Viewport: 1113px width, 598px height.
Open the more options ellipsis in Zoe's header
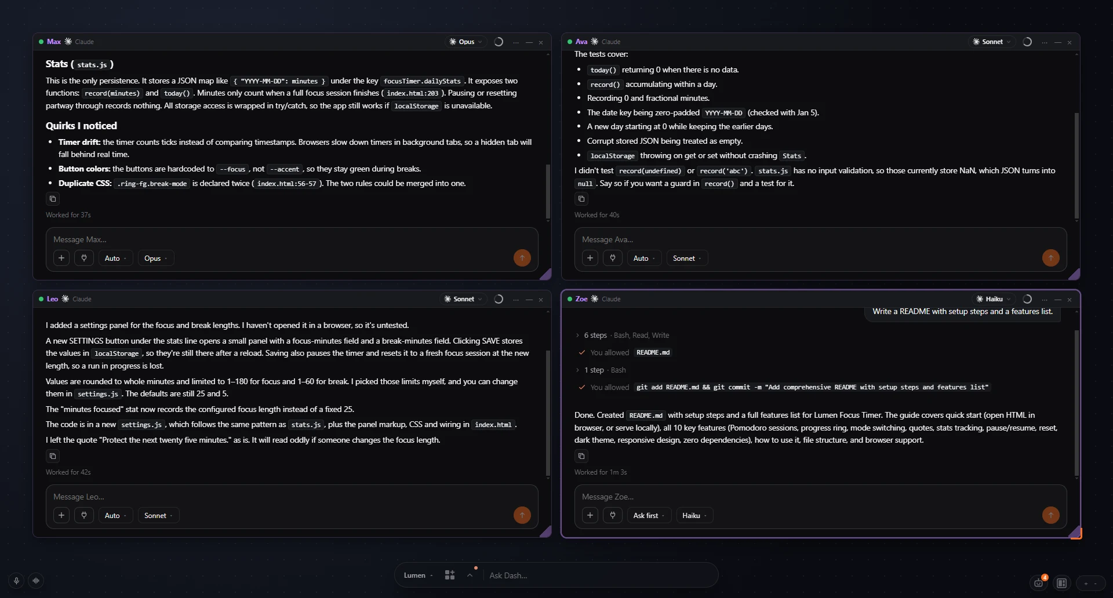point(1045,300)
